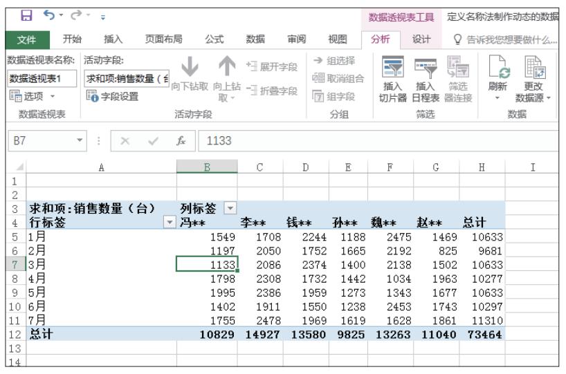
Task: Switch to the 插入 tab
Action: [x=113, y=39]
